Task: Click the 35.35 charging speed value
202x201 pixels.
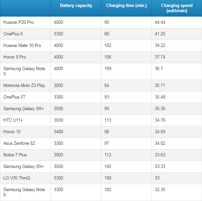Action: (160, 109)
